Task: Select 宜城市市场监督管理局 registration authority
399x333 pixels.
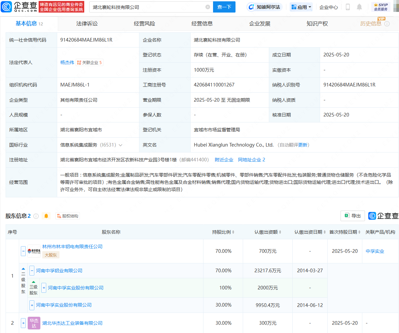Action: tap(217, 130)
